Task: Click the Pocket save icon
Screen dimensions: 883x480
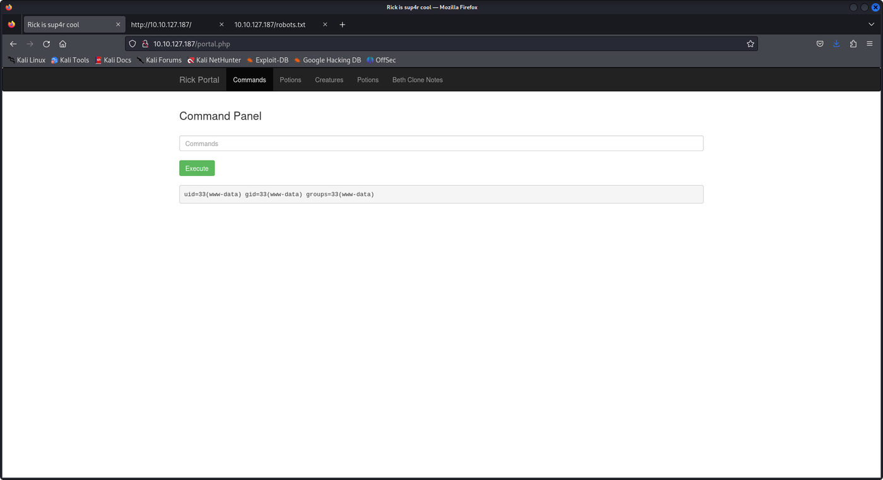Action: point(820,44)
